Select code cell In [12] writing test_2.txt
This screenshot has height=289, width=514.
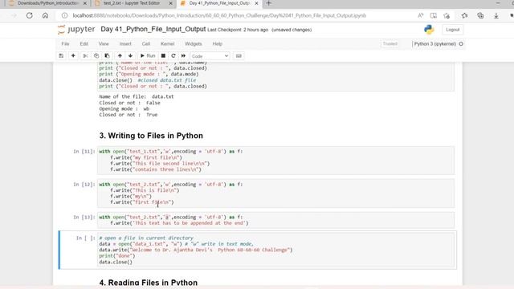point(275,193)
